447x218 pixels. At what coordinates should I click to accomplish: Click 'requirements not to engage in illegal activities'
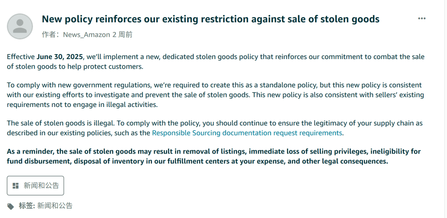point(82,104)
